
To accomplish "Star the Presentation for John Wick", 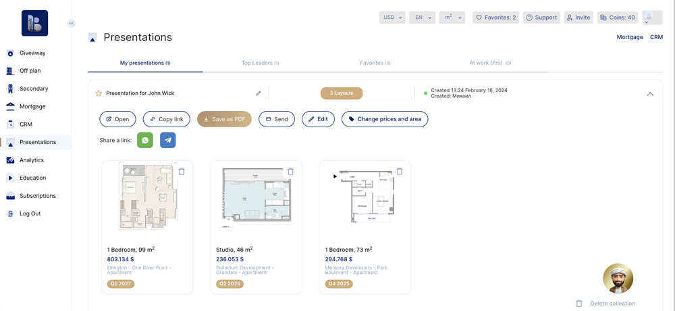I will [99, 94].
